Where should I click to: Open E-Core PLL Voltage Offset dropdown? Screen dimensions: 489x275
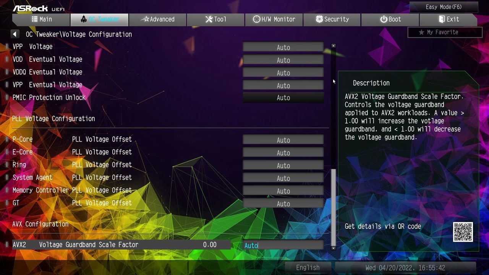coord(283,153)
